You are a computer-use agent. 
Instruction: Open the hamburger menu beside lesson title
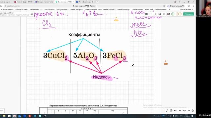[32, 14]
